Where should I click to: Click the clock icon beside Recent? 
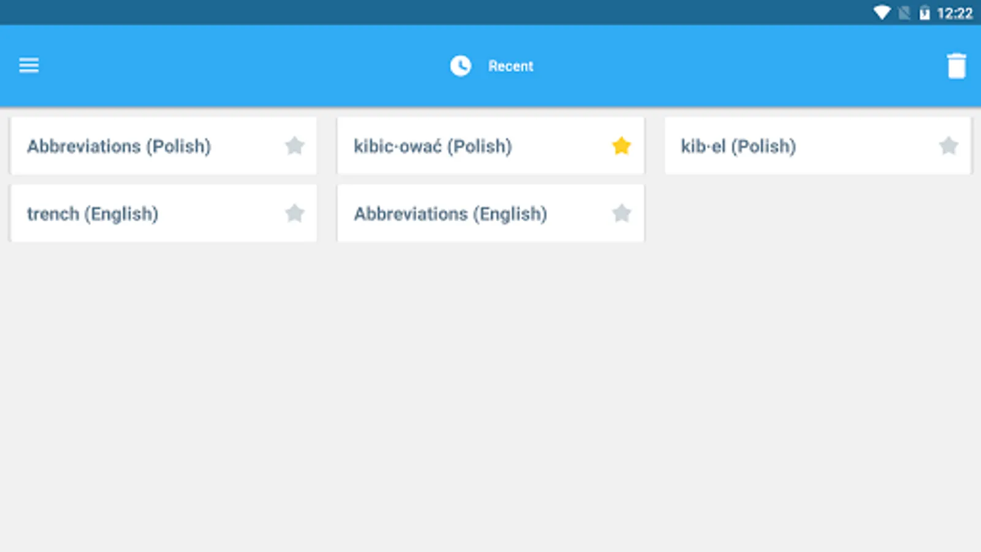tap(460, 66)
